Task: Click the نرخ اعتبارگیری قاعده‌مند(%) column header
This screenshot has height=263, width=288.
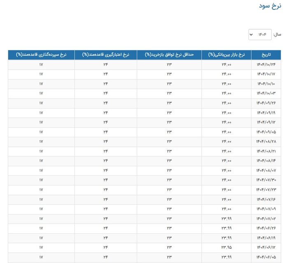Action: coord(106,55)
